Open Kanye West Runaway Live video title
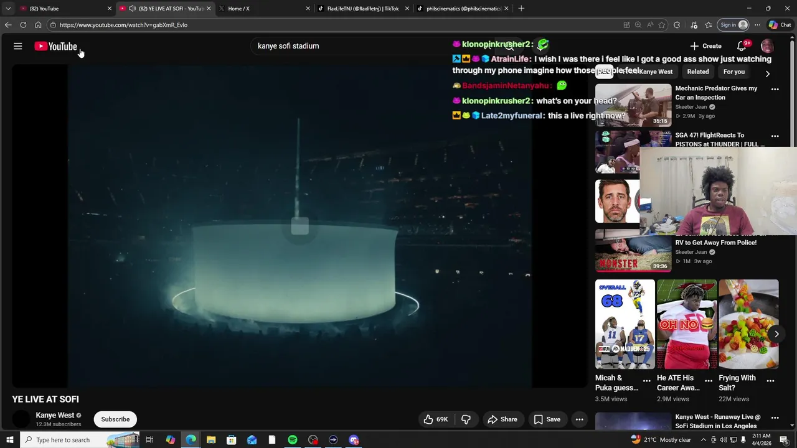The image size is (797, 448). [x=718, y=421]
